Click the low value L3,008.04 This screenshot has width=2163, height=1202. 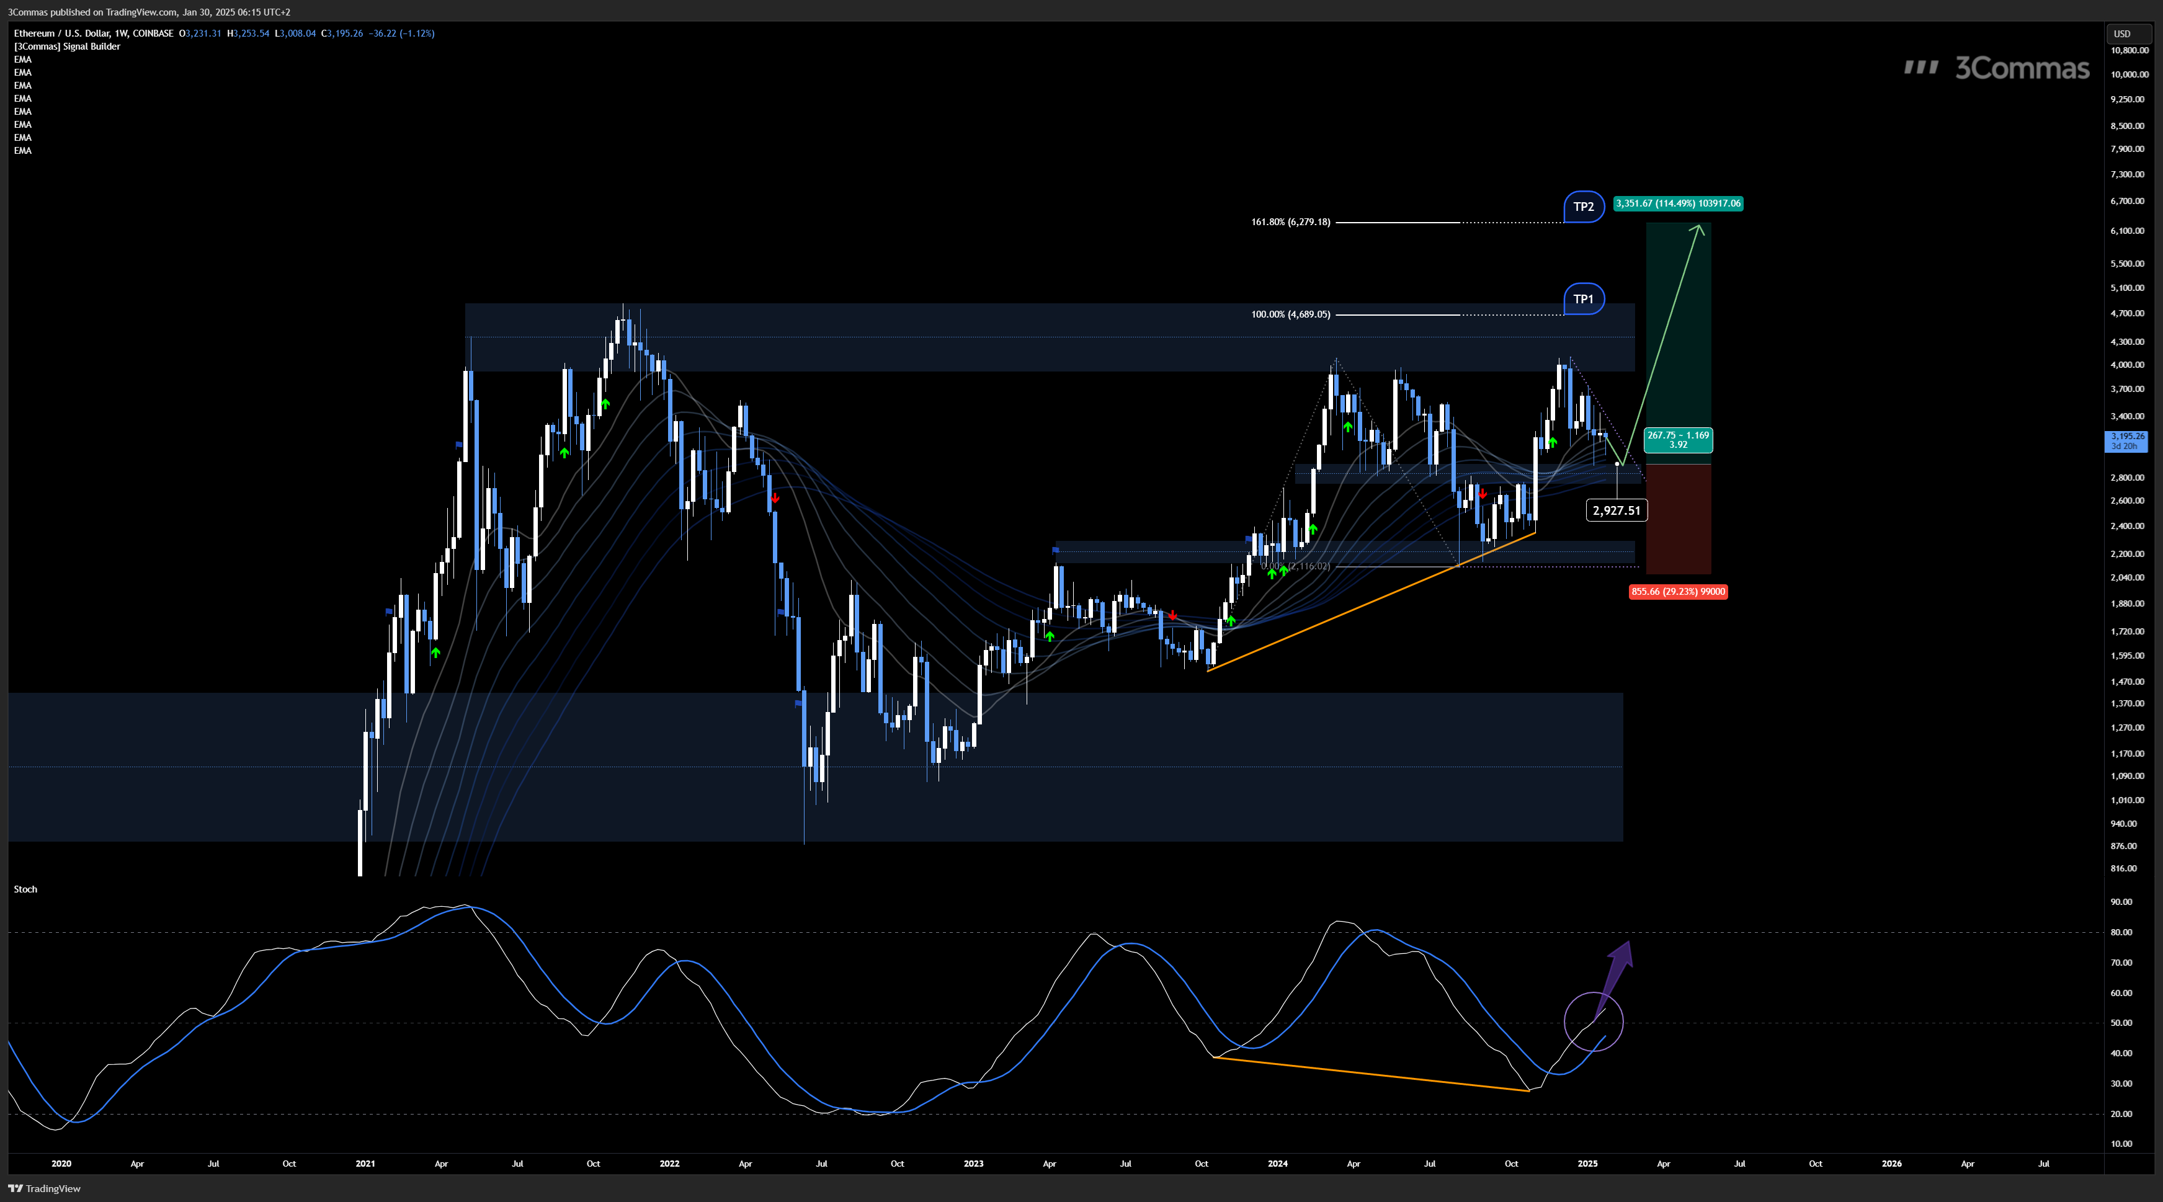tap(295, 33)
